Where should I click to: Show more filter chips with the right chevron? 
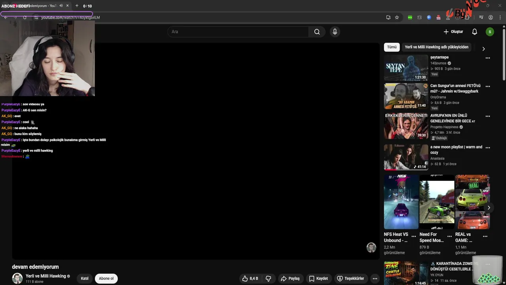tap(483, 49)
